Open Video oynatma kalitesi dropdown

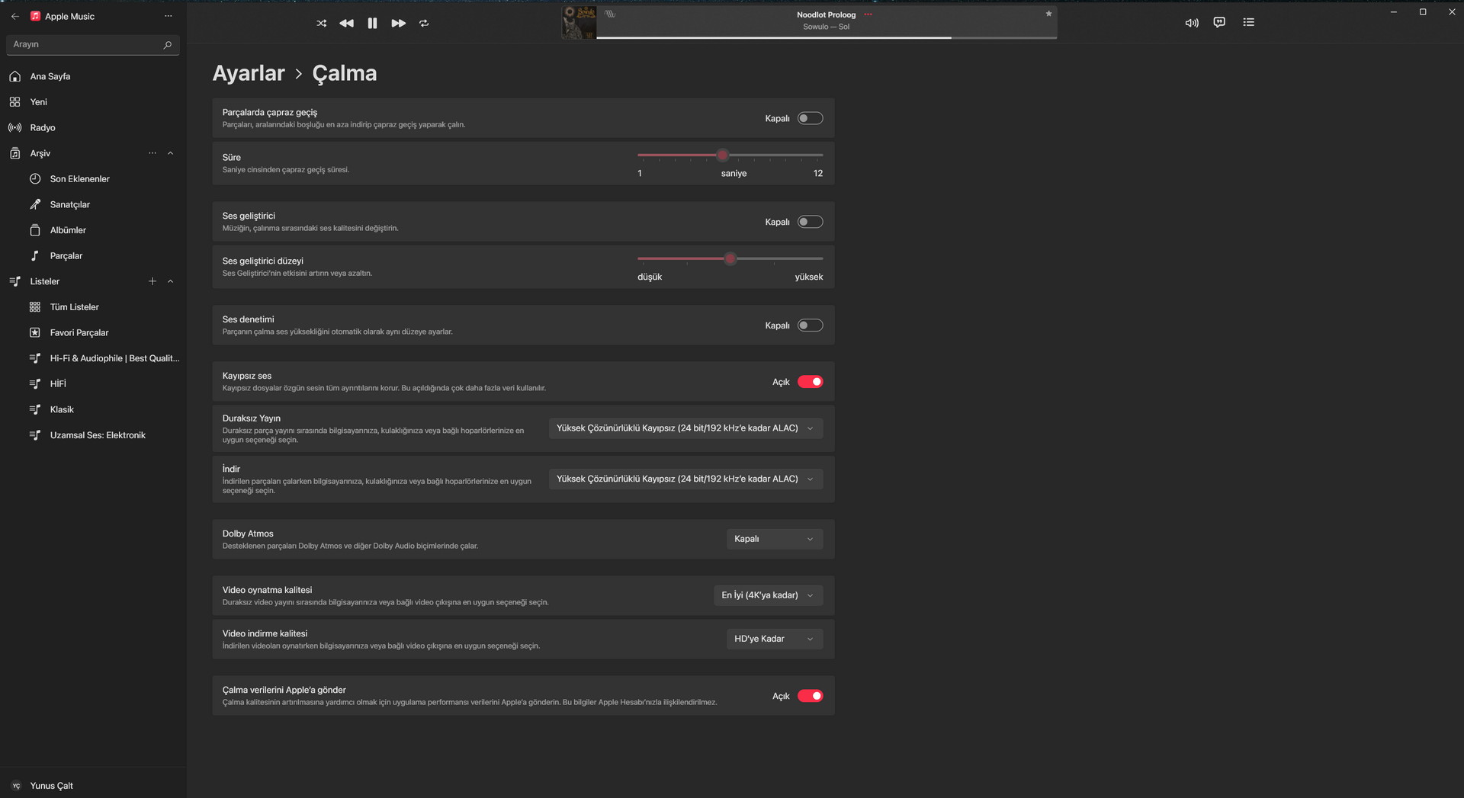click(x=769, y=595)
